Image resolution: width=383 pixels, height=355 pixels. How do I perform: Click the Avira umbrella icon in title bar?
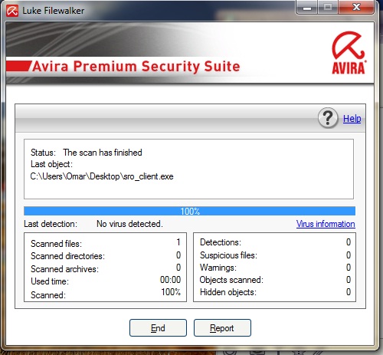(12, 11)
